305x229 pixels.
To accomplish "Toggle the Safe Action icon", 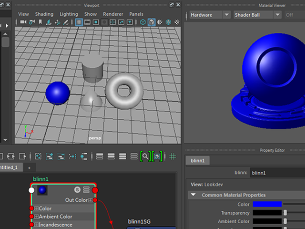I will click(122, 22).
